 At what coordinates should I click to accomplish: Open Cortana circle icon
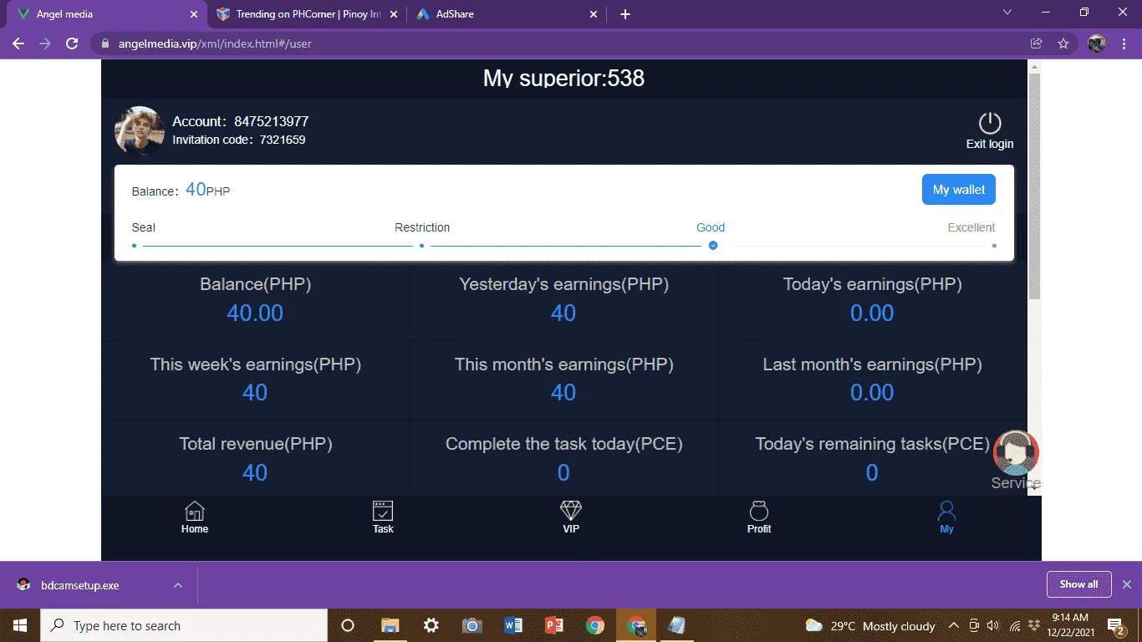pyautogui.click(x=349, y=625)
